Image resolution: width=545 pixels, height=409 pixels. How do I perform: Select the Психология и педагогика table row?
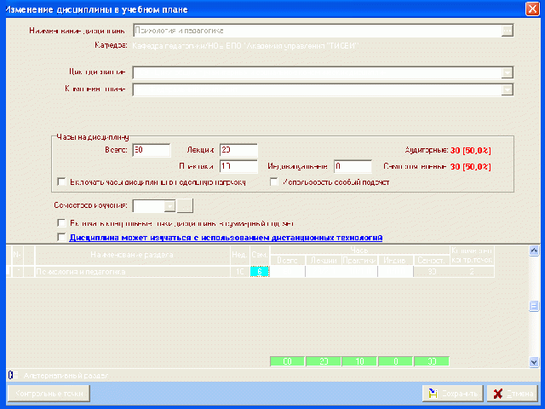(x=129, y=272)
